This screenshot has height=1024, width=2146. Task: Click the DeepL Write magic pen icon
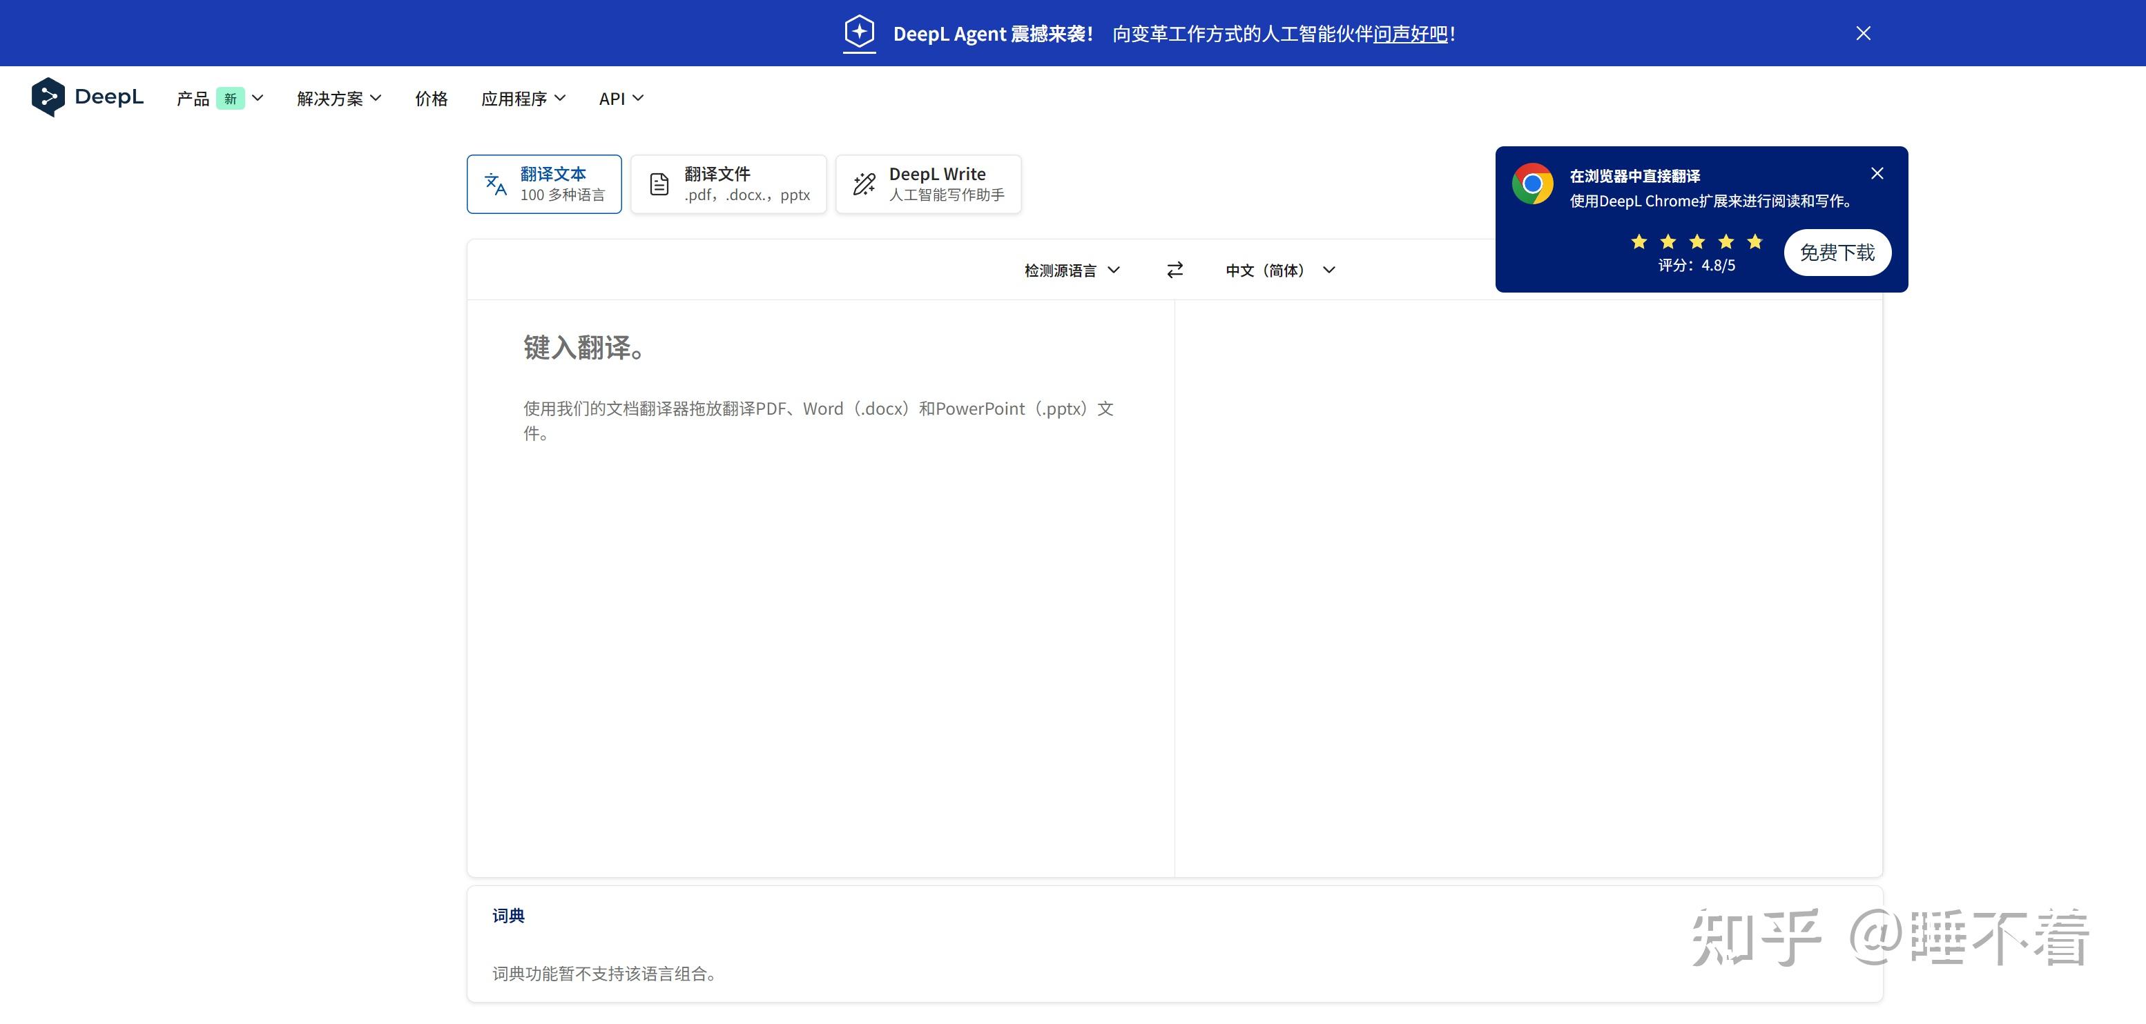pos(864,184)
